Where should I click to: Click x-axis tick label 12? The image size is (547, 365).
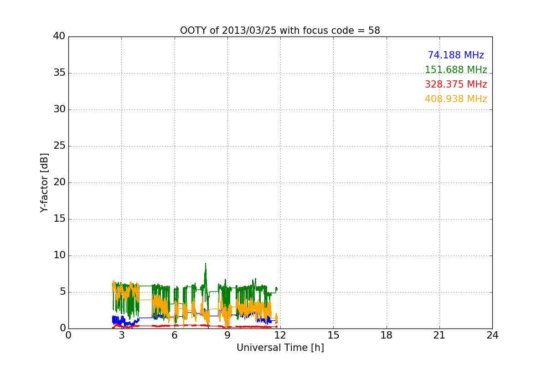[x=280, y=335]
